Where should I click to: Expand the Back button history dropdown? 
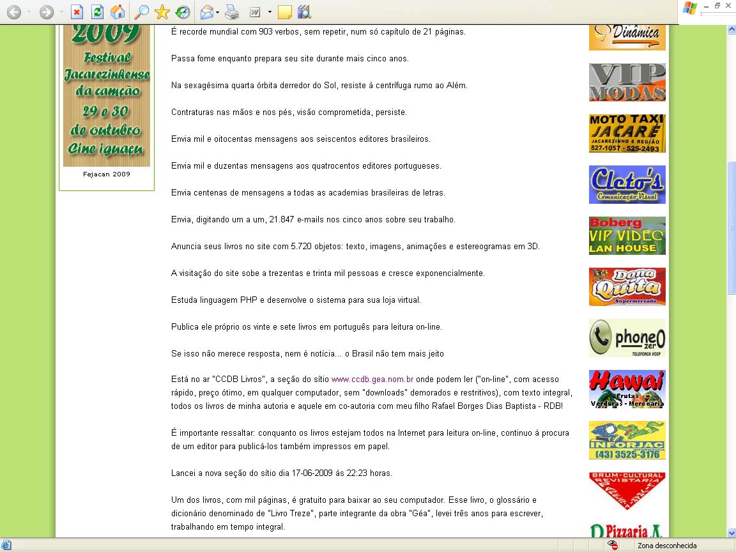click(x=29, y=12)
